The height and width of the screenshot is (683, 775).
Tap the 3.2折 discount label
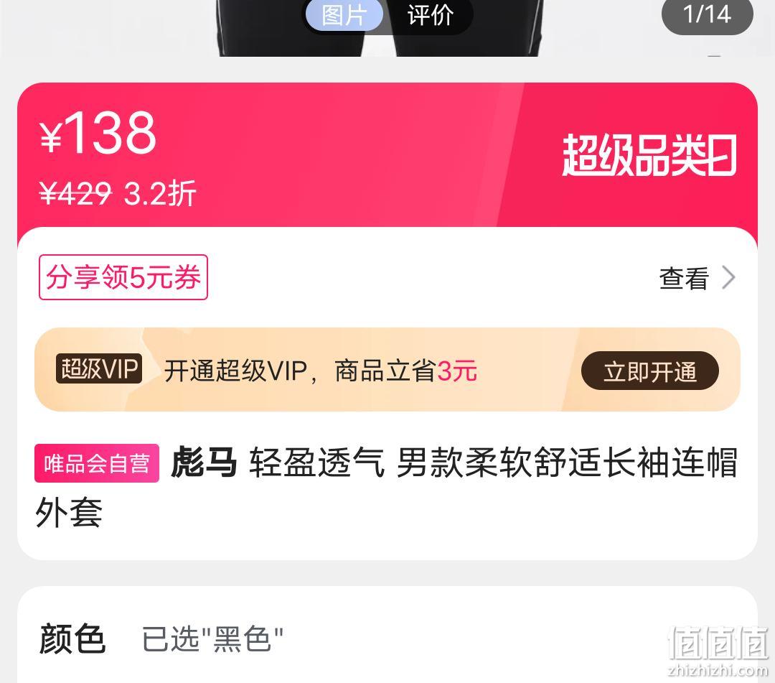pyautogui.click(x=159, y=193)
